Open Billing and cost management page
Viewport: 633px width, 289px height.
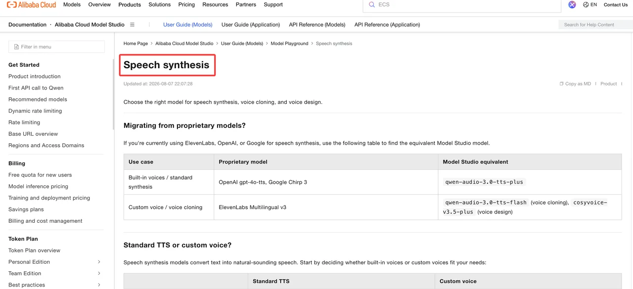point(45,221)
